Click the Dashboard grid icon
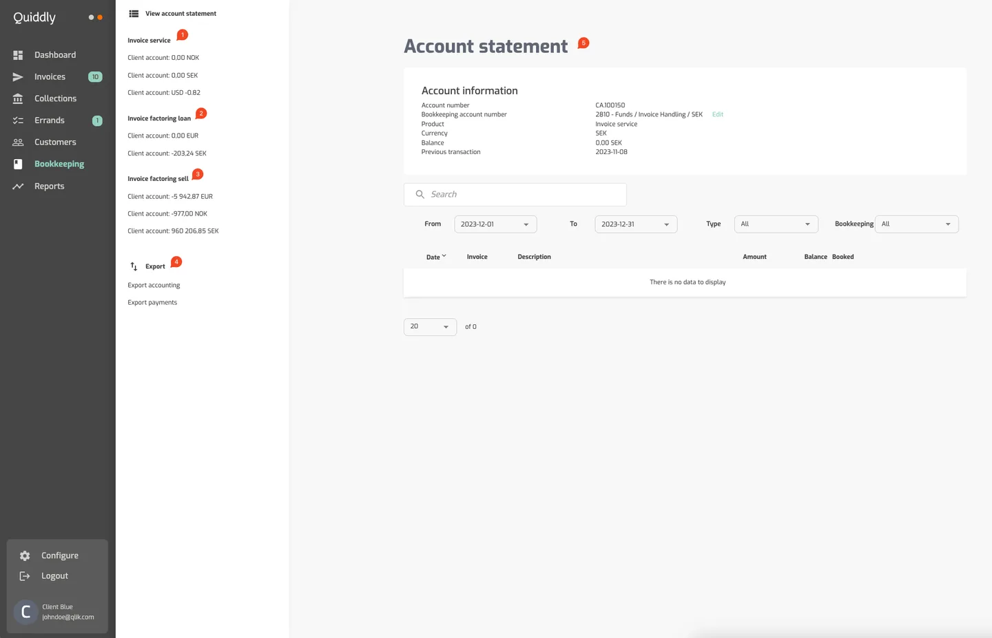The image size is (992, 638). click(x=18, y=55)
